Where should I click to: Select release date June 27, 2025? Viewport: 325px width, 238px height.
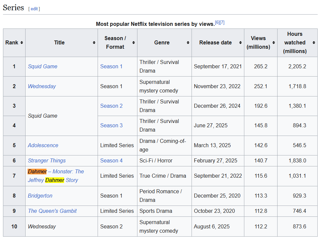pyautogui.click(x=210, y=125)
